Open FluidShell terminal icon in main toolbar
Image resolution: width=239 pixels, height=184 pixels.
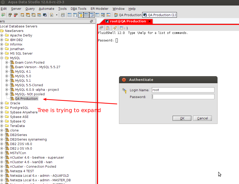tap(45, 15)
